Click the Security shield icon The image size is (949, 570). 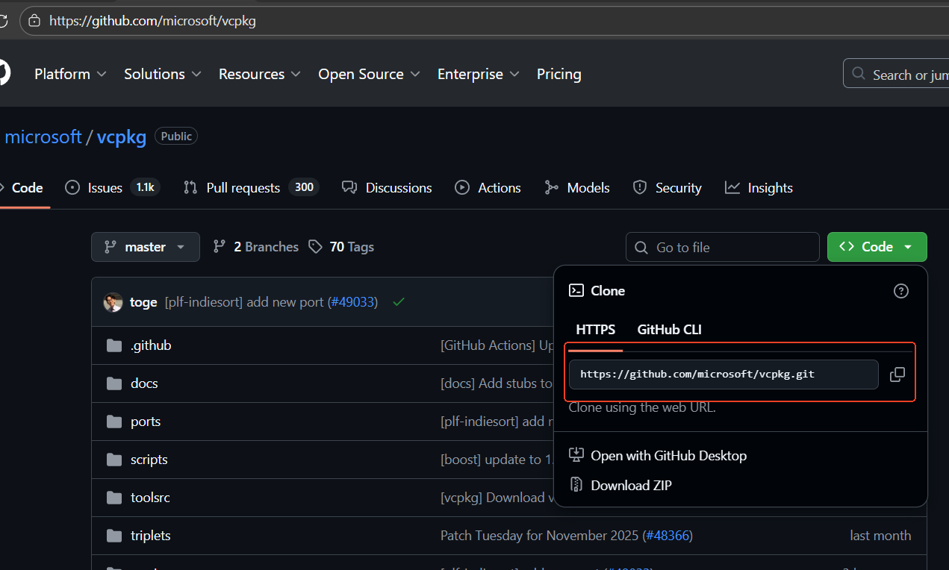pyautogui.click(x=640, y=188)
